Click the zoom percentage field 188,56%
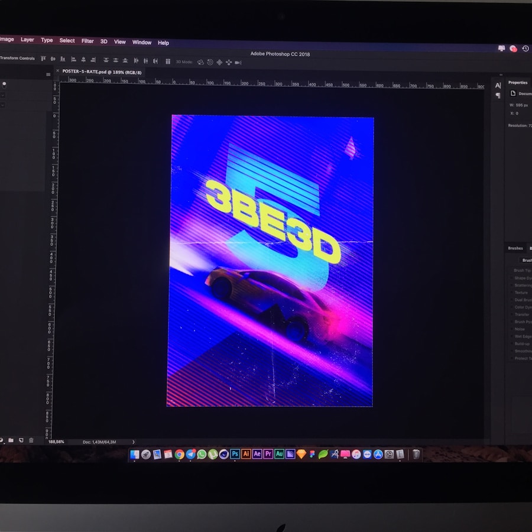This screenshot has height=532, width=532. coord(56,442)
